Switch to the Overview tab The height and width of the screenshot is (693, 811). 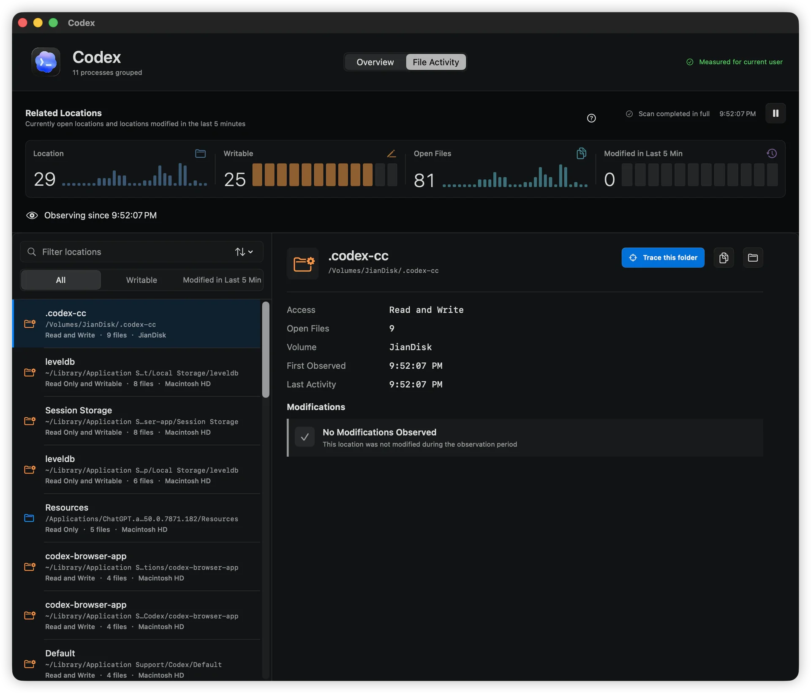pyautogui.click(x=375, y=62)
